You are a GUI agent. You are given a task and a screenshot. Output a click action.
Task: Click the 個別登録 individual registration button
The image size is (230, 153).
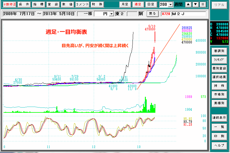[x=219, y=68]
